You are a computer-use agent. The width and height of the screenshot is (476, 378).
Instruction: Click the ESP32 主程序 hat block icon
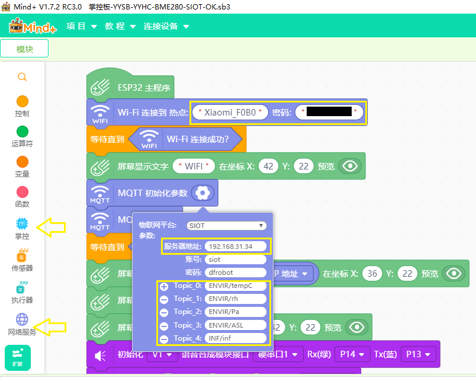[x=100, y=88]
